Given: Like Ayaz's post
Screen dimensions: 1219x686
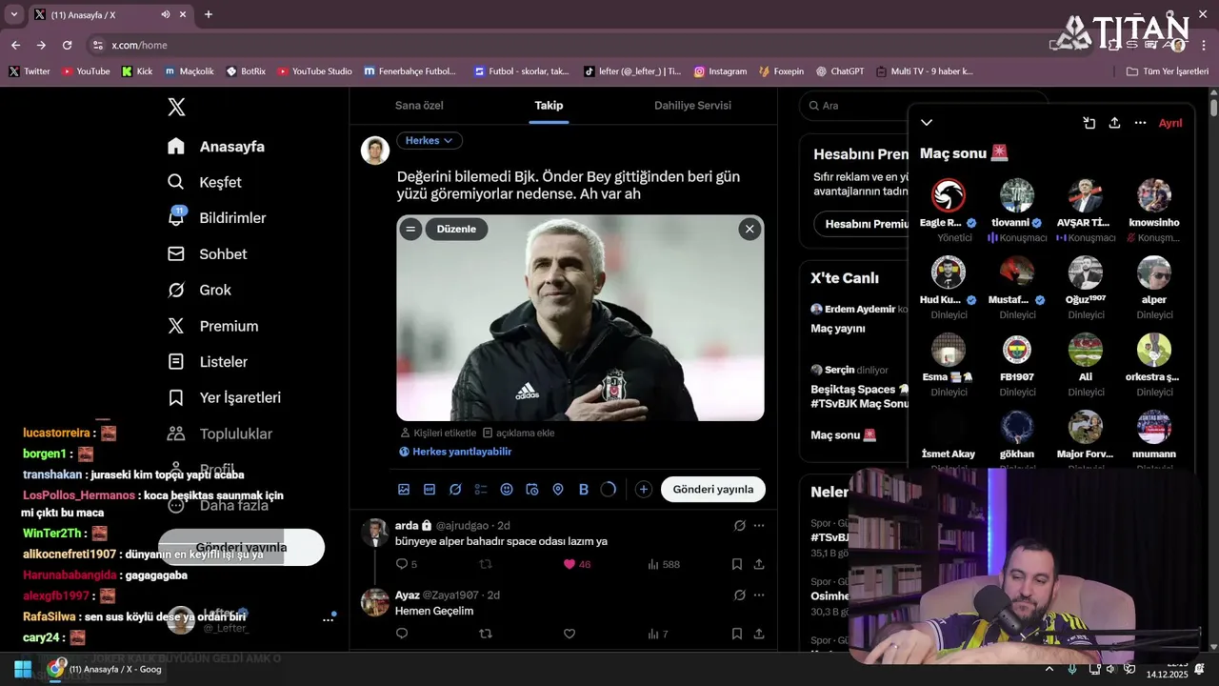Looking at the screenshot, I should click(570, 634).
